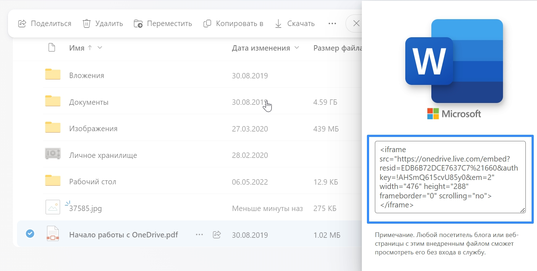Screen dimensions: 537x271
Task: Open the Личное хранилище vault icon
Action: coord(53,154)
